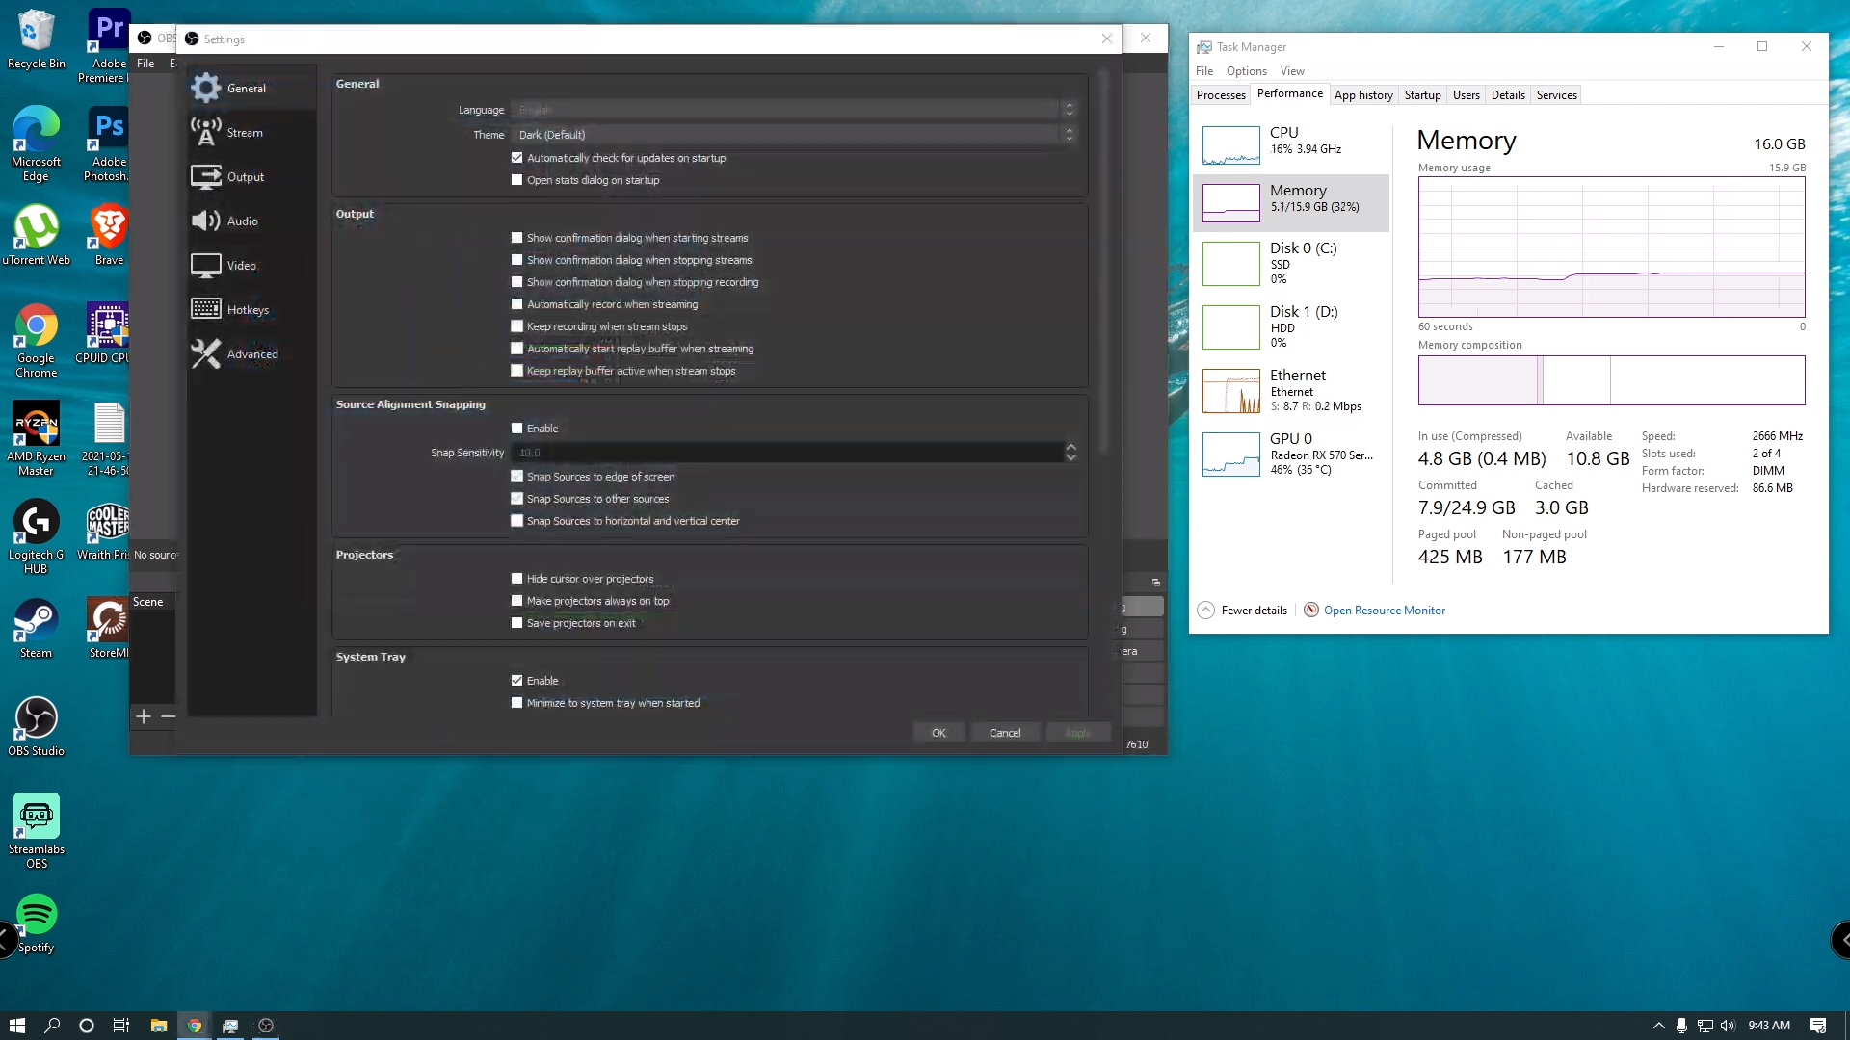Viewport: 1850px width, 1040px height.
Task: Open Task Manager Options menu
Action: [1247, 71]
